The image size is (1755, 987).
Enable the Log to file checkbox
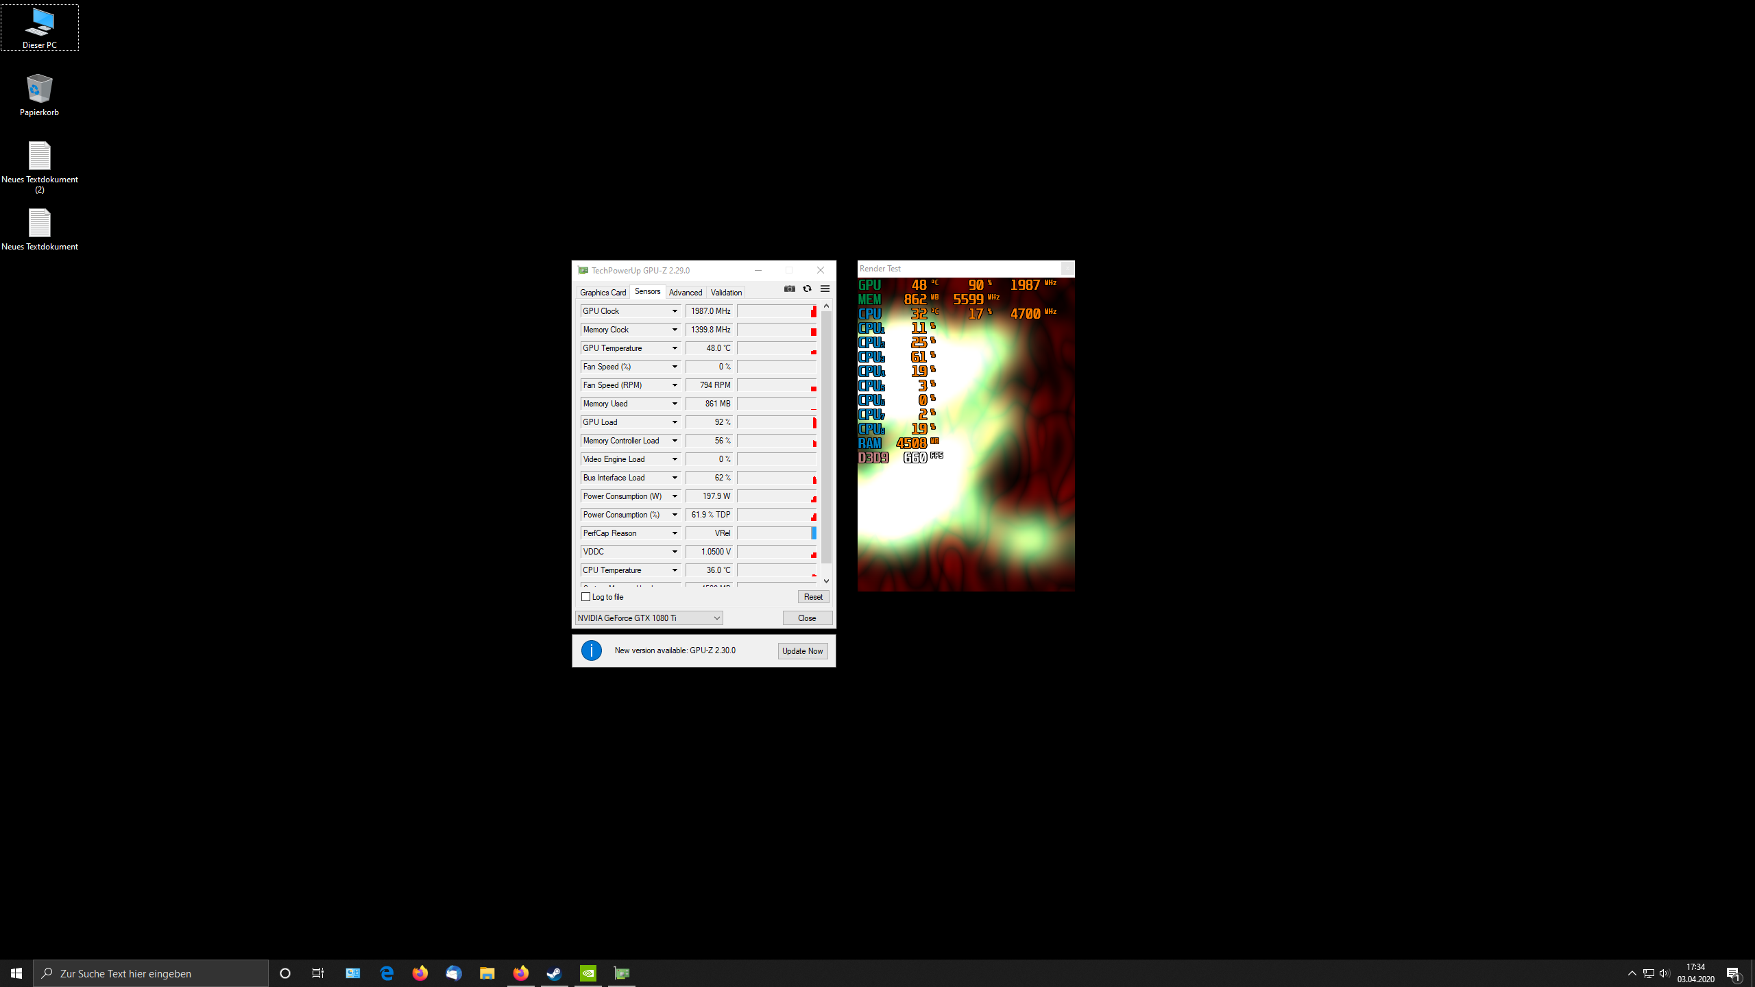(586, 597)
